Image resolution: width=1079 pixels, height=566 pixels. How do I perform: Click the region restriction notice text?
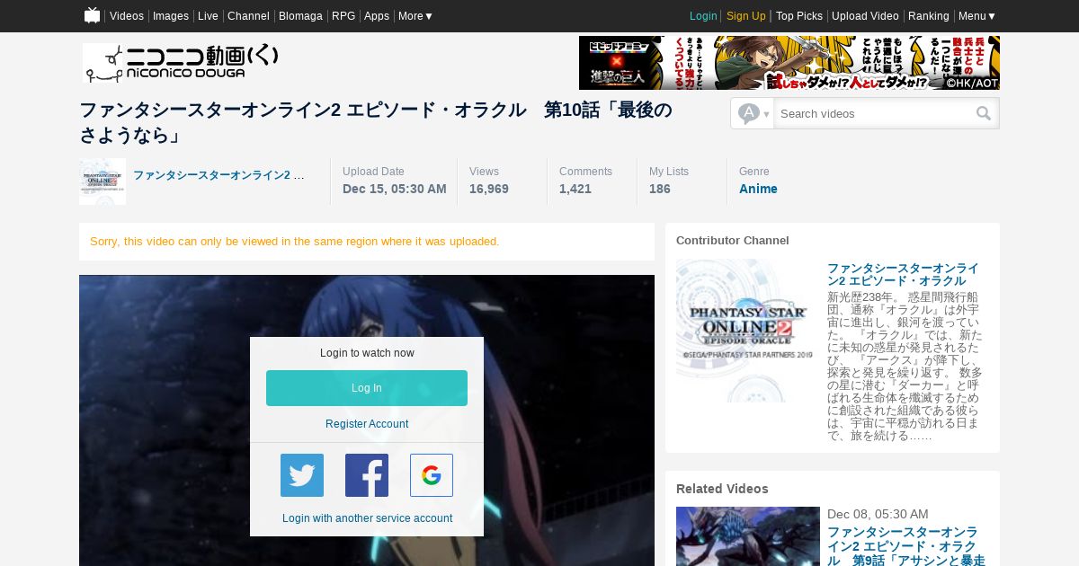point(295,242)
